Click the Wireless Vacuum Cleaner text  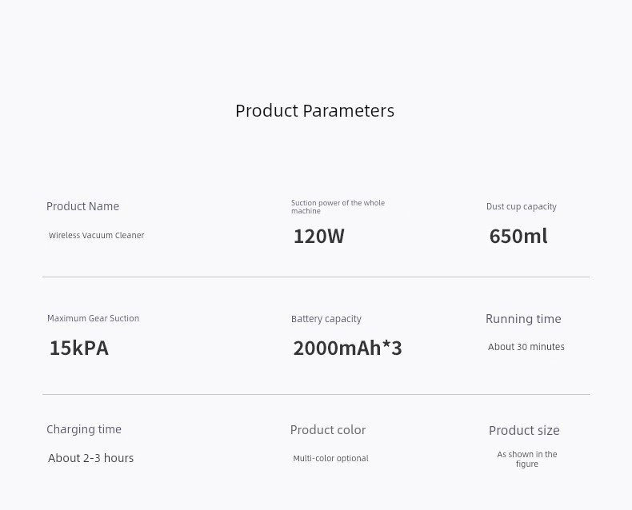(x=96, y=235)
